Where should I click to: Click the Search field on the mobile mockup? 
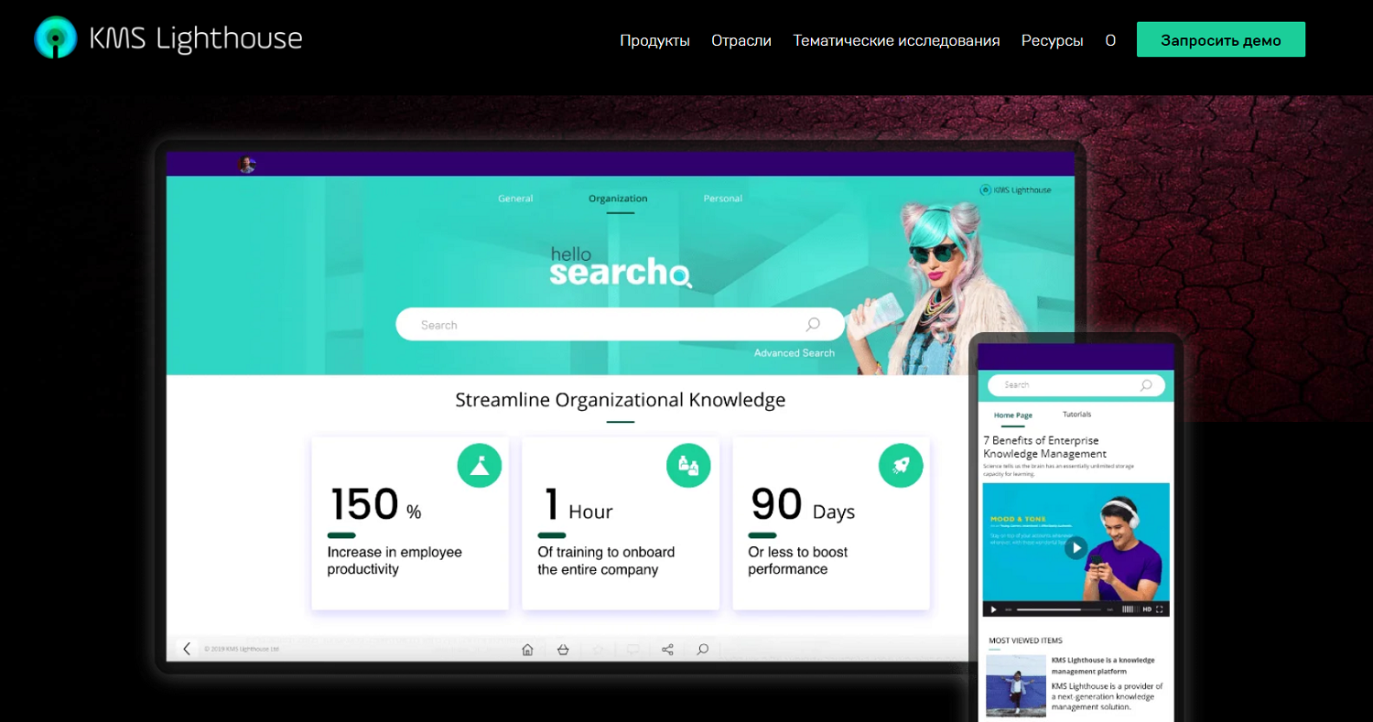tap(1076, 385)
